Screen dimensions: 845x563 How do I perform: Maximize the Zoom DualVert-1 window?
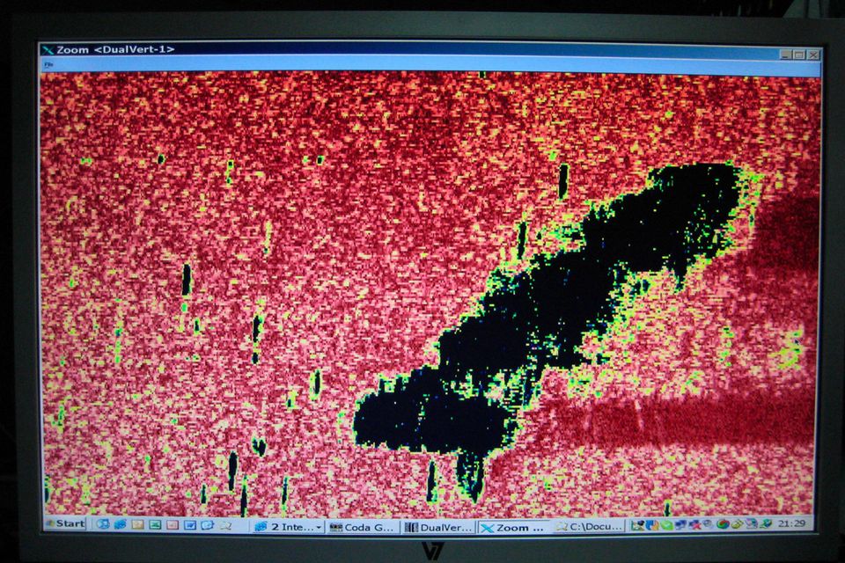click(799, 55)
